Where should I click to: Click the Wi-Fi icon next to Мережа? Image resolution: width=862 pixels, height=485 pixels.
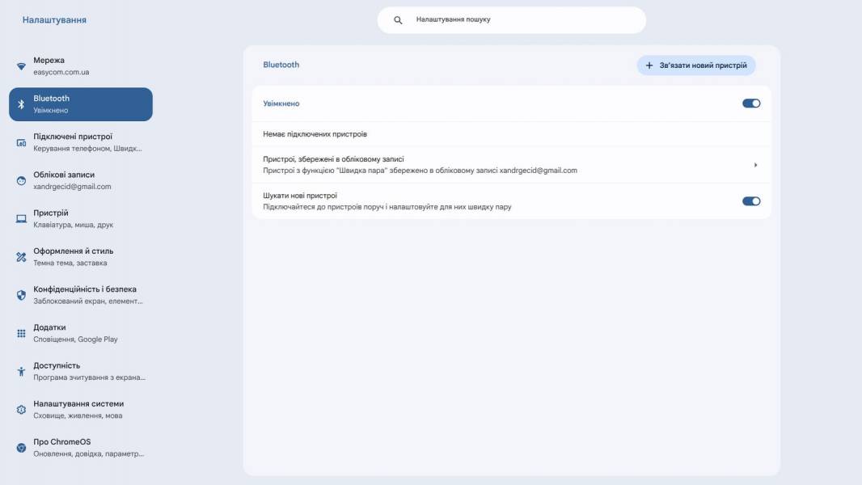(21, 66)
